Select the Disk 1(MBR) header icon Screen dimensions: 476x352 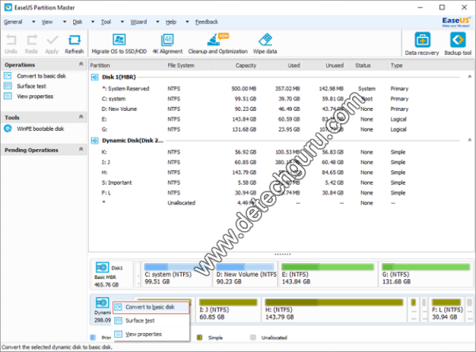[95, 78]
